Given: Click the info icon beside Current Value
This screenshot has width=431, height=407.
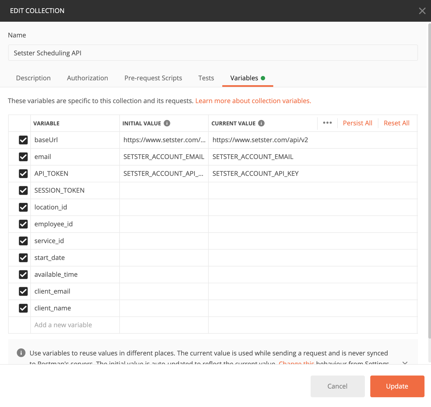Looking at the screenshot, I should point(261,123).
